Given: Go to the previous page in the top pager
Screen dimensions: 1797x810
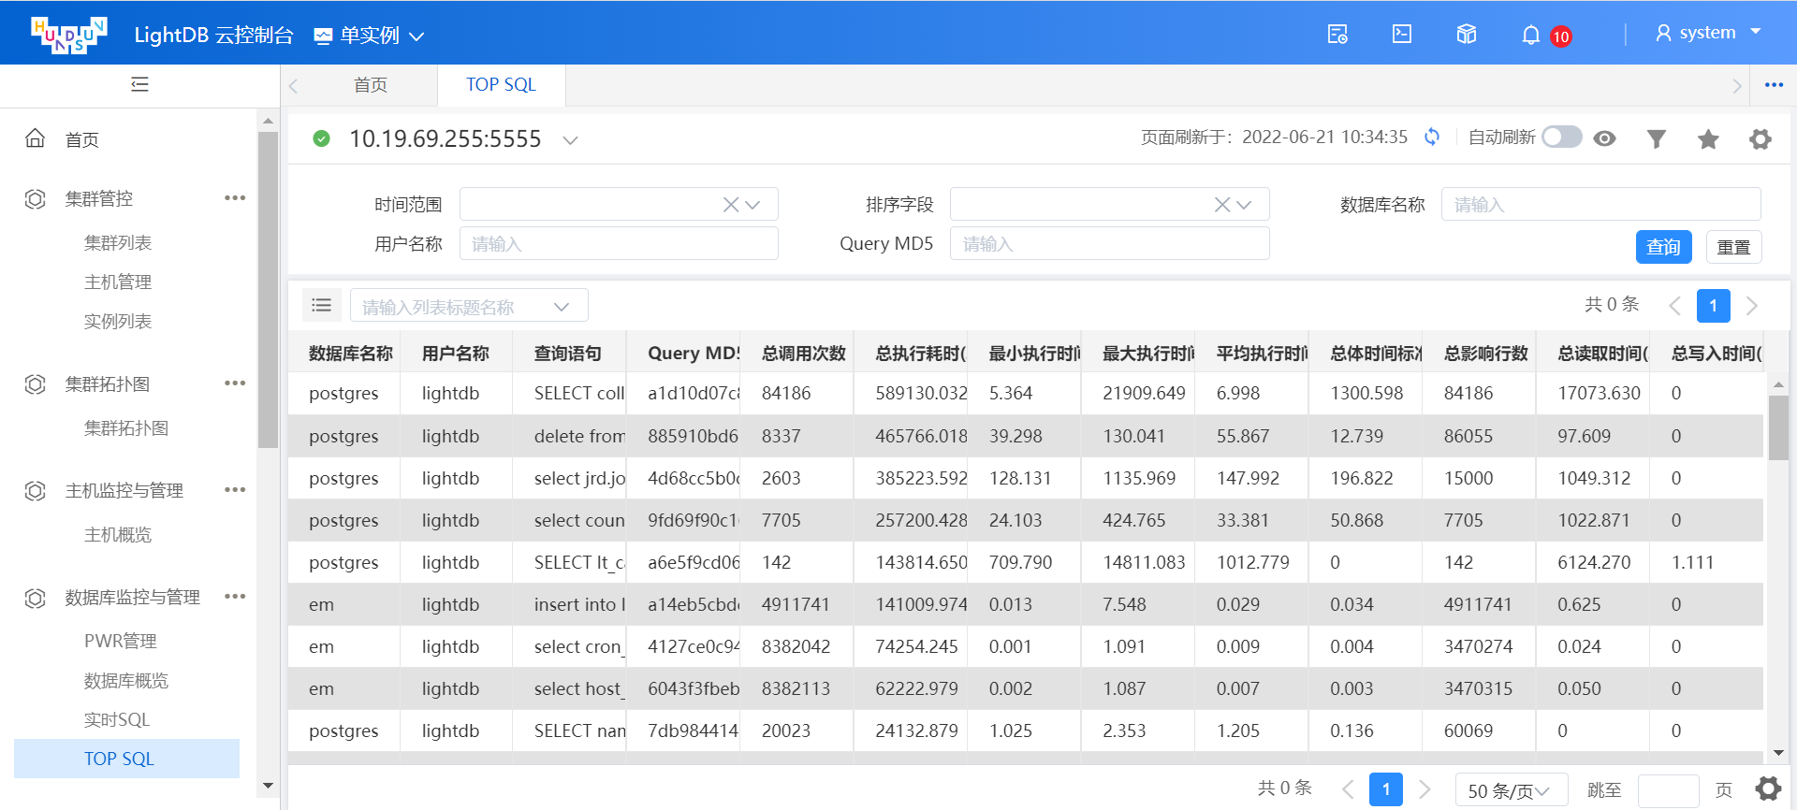Looking at the screenshot, I should point(1675,306).
